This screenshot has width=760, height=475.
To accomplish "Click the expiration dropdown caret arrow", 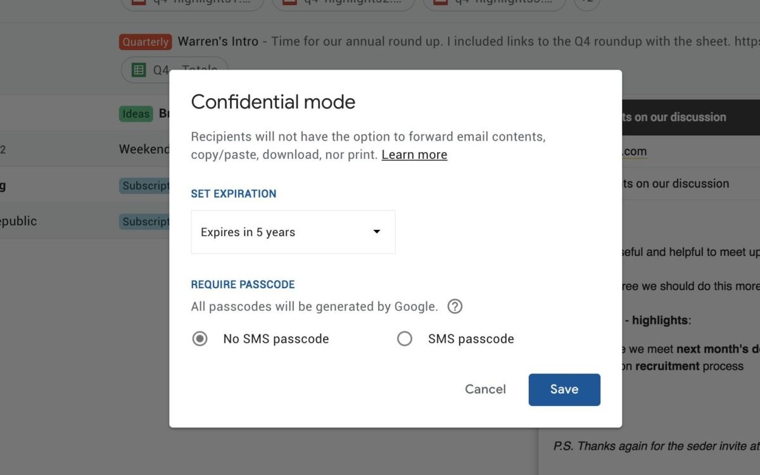I will [377, 232].
